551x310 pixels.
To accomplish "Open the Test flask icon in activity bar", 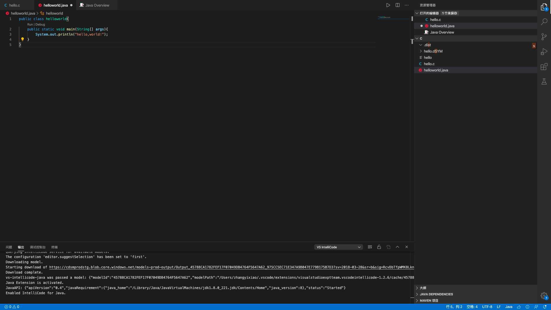I will 544,82.
